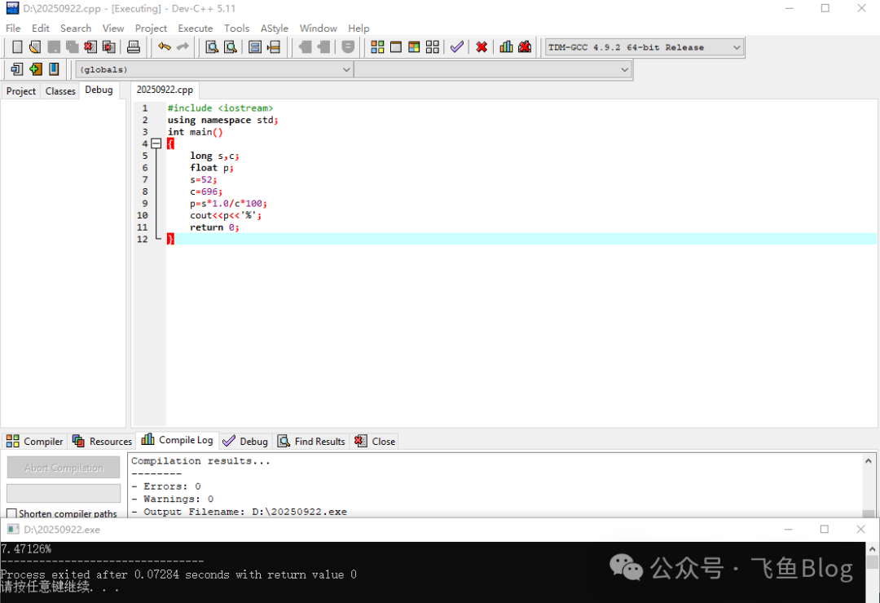Click the Rebuild All icon
The width and height of the screenshot is (880, 603).
click(x=432, y=47)
